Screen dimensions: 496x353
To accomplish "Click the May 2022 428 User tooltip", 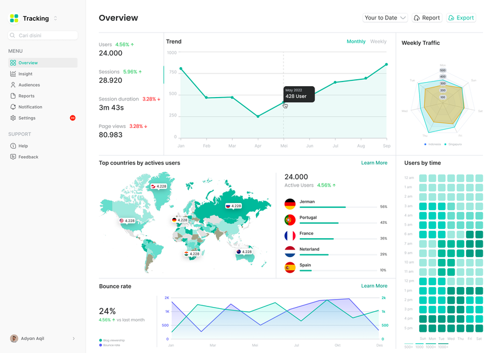I will point(299,94).
